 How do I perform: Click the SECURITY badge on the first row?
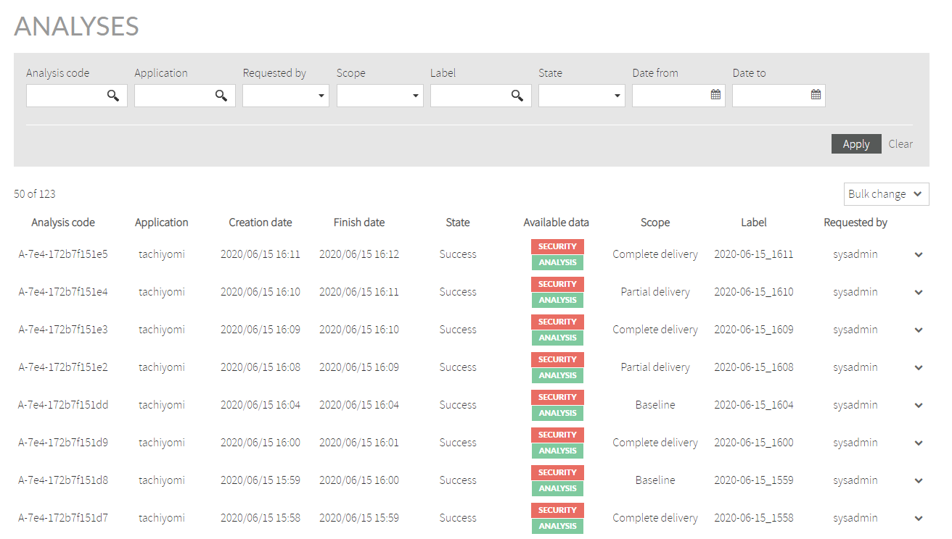coord(557,246)
